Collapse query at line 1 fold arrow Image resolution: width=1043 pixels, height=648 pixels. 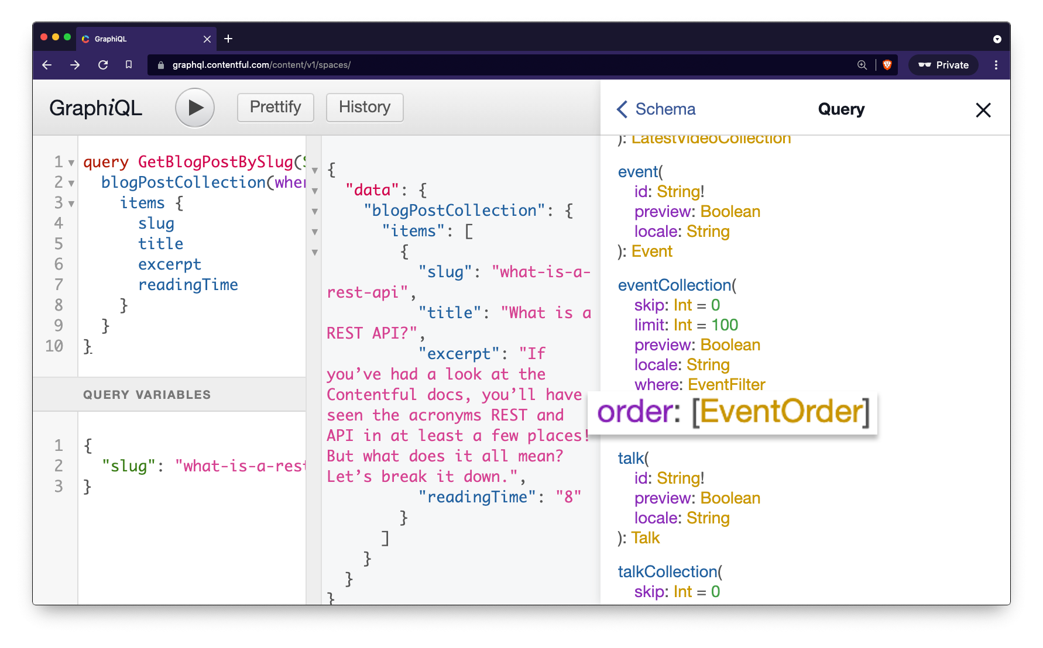click(x=71, y=163)
